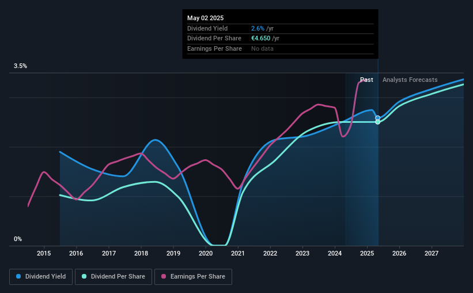Select the teal Dividend Per Share data point marker
Screen dimensions: 473x293
pyautogui.click(x=378, y=122)
